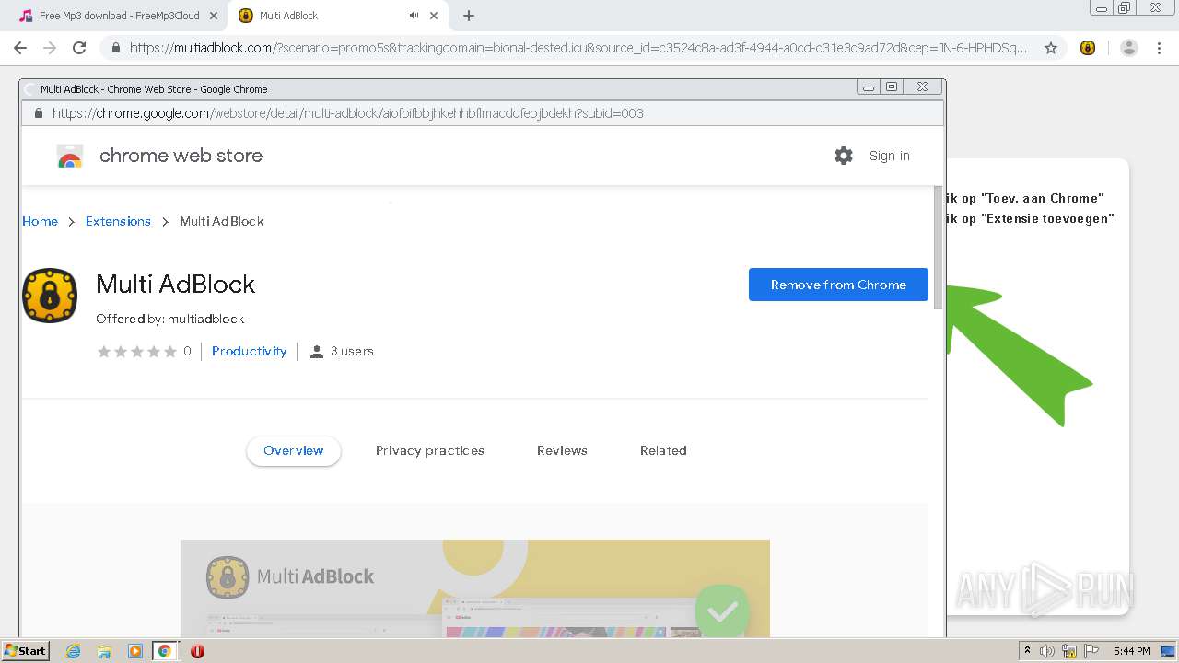Open the Windows Start menu

click(26, 650)
